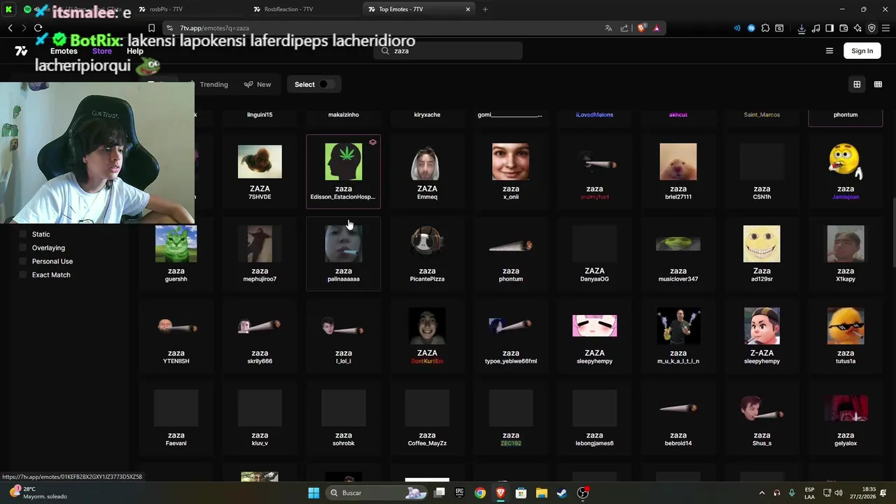
Task: Open the zaza emoji emote by Jamiejoan
Action: pyautogui.click(x=846, y=171)
